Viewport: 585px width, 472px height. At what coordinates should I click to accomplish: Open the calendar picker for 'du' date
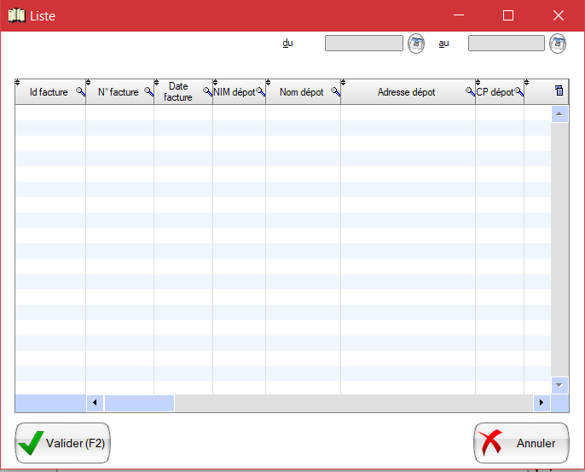tap(416, 43)
